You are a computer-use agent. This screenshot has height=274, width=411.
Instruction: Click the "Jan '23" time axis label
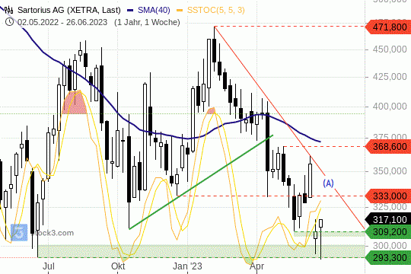[187, 266]
